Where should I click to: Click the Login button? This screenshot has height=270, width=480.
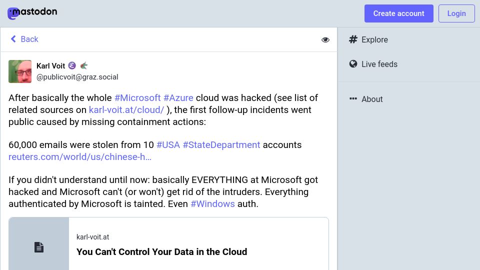coord(456,13)
